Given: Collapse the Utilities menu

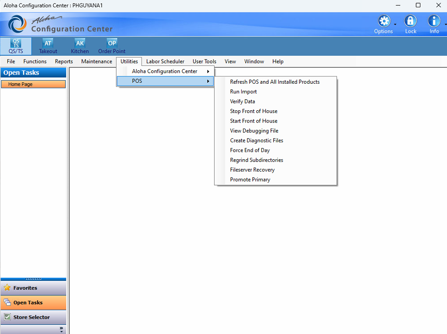Looking at the screenshot, I should click(129, 61).
